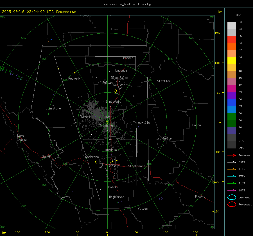This screenshot has height=236, width=253.
Task: Pick the bright green 20-30 dBZ swatch
Action: 232,117
